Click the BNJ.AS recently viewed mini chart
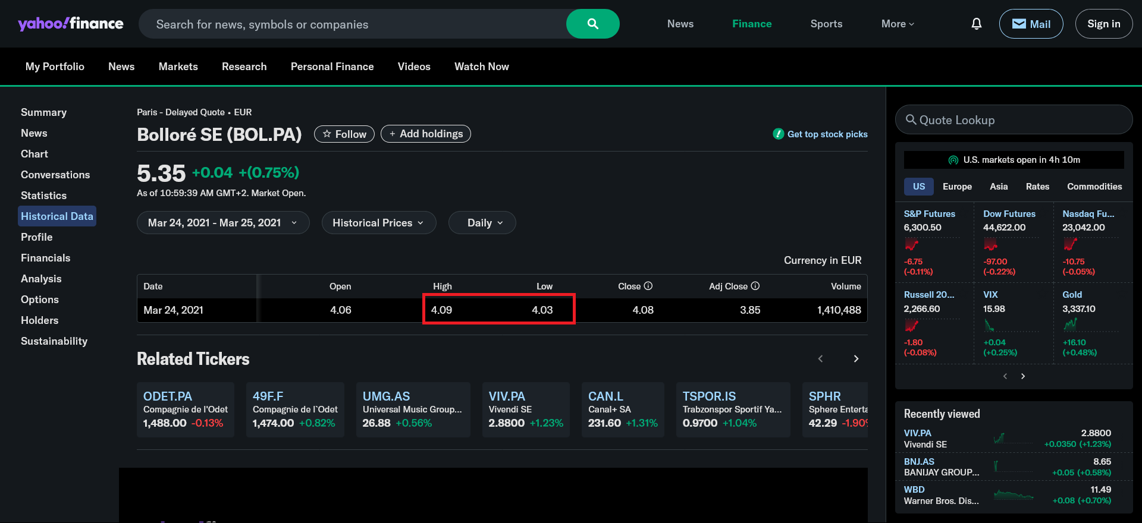Image resolution: width=1142 pixels, height=523 pixels. (x=1014, y=467)
